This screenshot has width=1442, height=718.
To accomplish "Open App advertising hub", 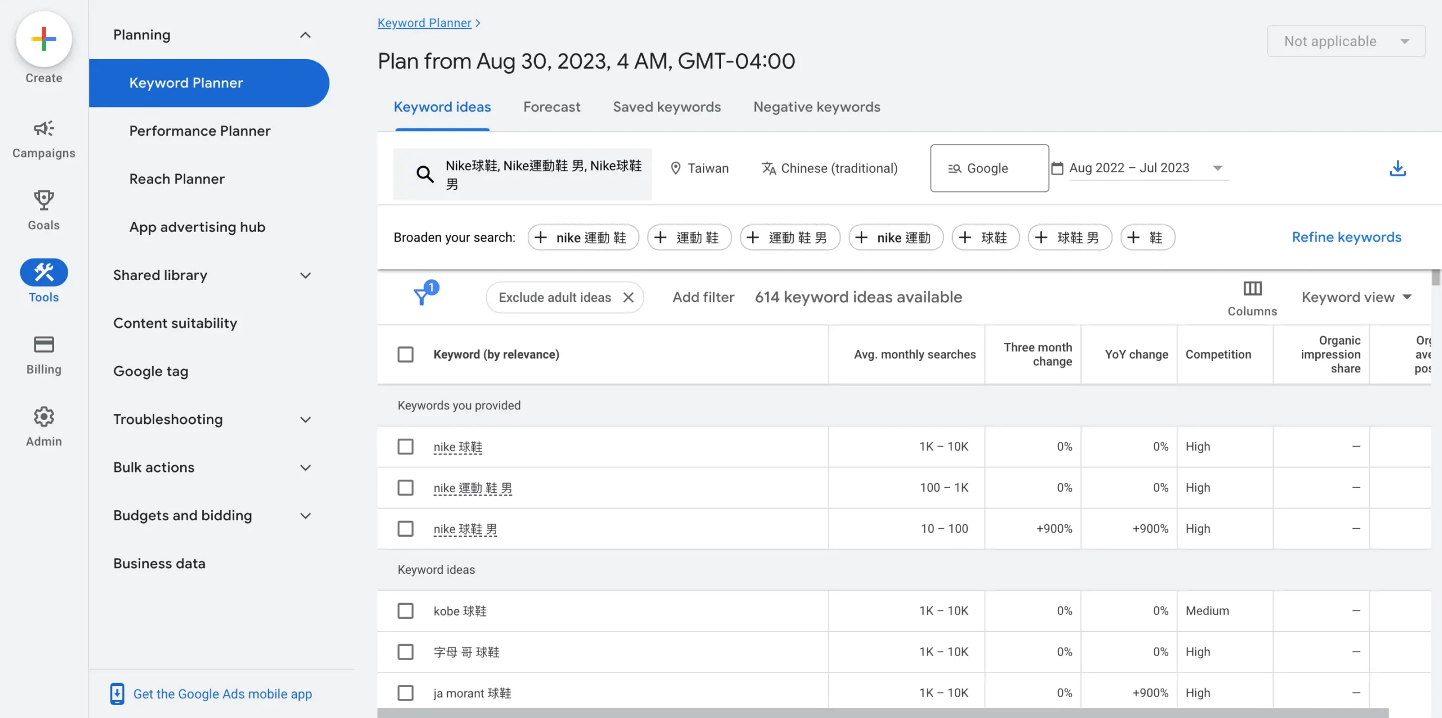I will 197,227.
